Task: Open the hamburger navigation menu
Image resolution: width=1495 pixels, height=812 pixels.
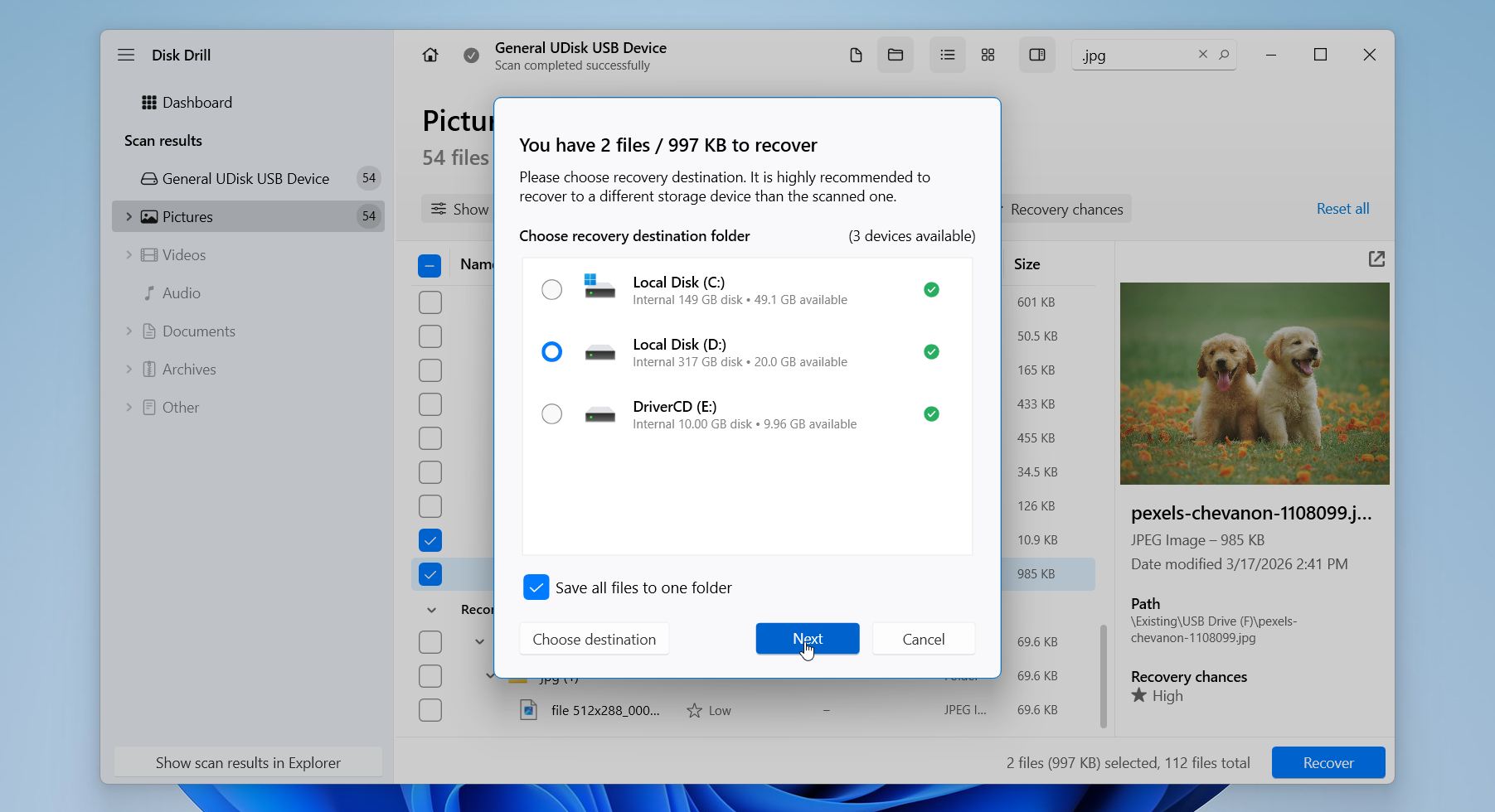Action: coord(126,55)
